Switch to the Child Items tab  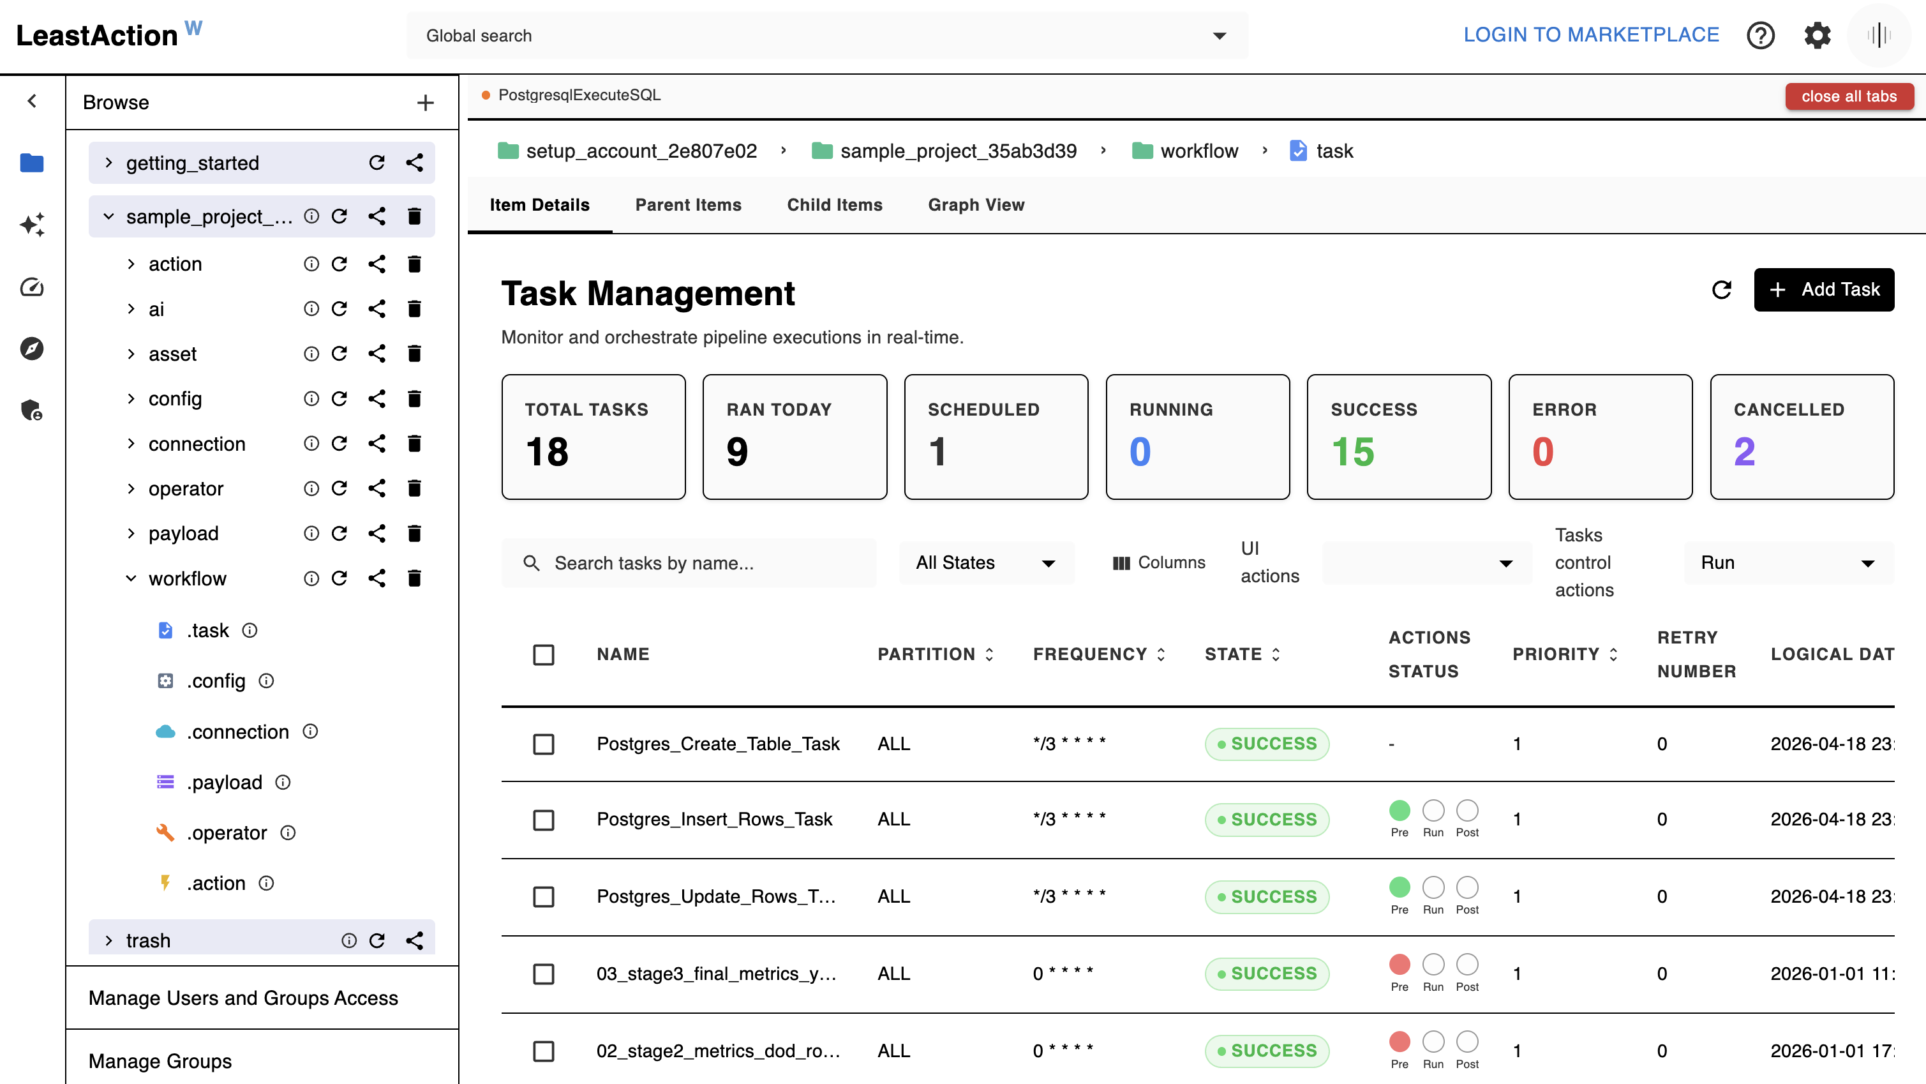tap(834, 204)
